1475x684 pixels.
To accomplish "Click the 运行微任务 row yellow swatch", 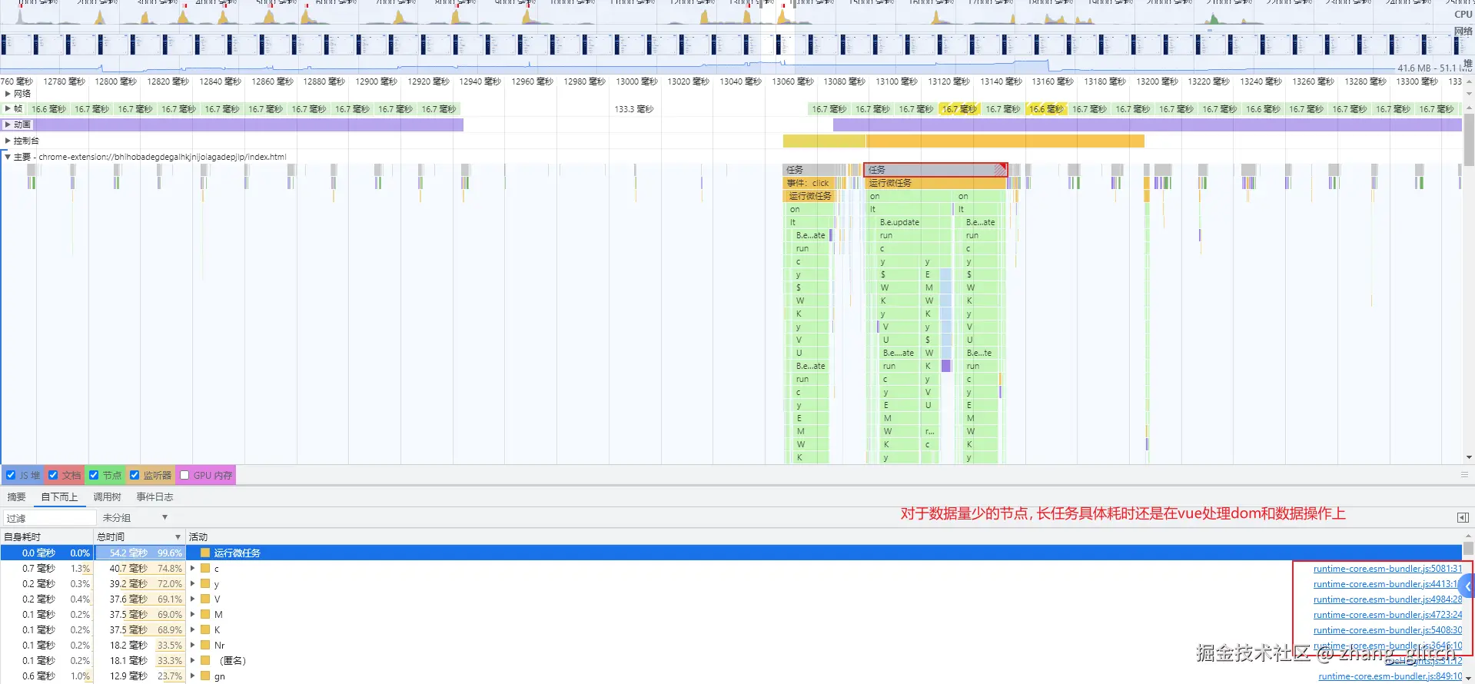I will (x=205, y=553).
